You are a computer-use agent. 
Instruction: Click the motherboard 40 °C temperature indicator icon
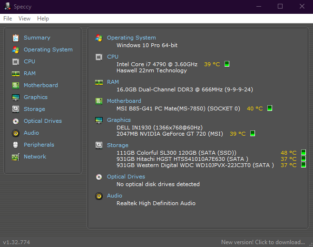coord(270,108)
